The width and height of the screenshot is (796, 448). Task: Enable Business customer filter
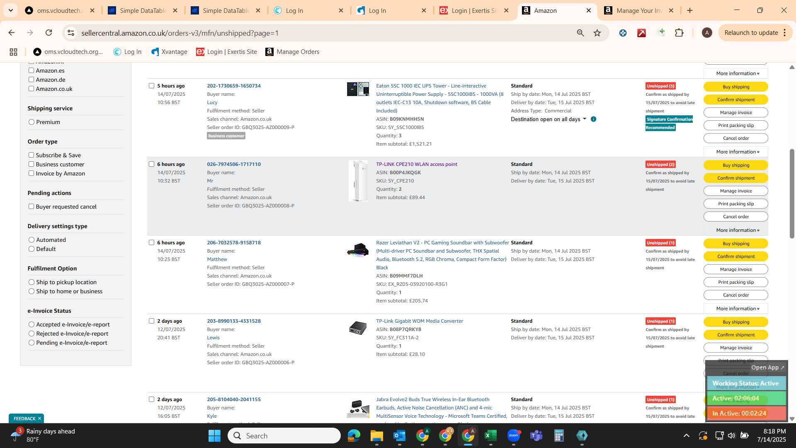(31, 164)
